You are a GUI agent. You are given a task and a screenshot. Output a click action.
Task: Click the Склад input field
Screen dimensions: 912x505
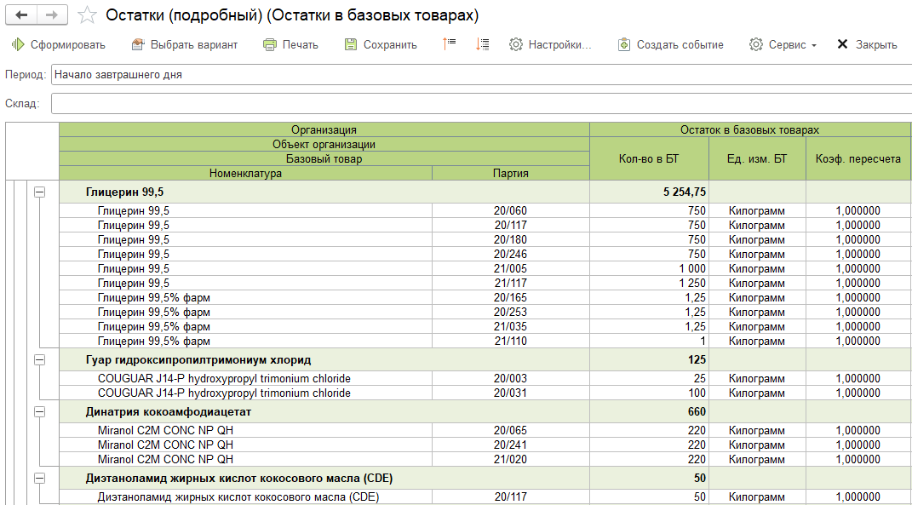482,104
